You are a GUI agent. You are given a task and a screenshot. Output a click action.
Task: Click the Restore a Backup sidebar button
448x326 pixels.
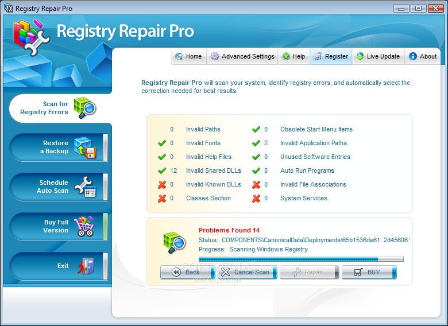click(x=59, y=148)
